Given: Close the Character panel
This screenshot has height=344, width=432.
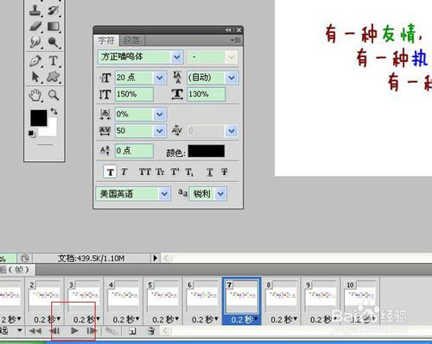Looking at the screenshot, I should [238, 30].
